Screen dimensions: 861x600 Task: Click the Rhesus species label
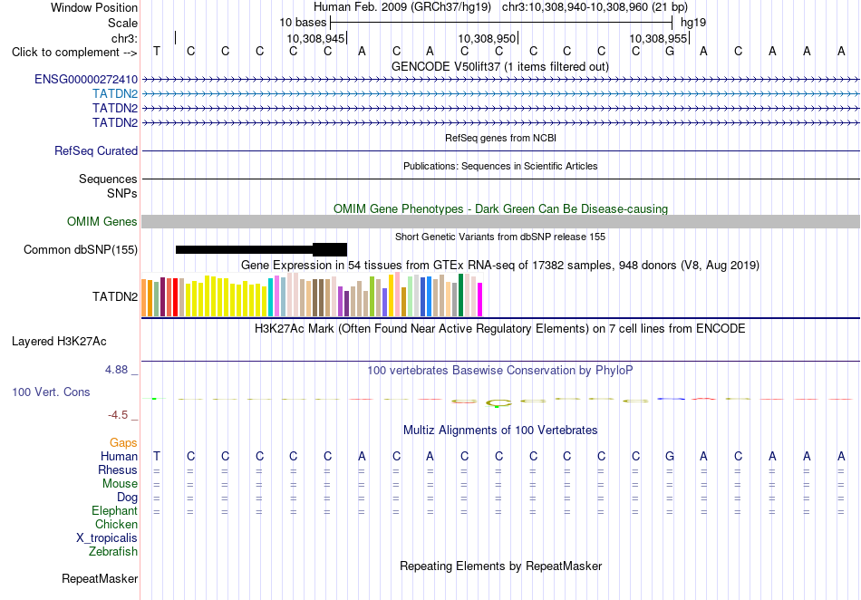click(x=118, y=470)
